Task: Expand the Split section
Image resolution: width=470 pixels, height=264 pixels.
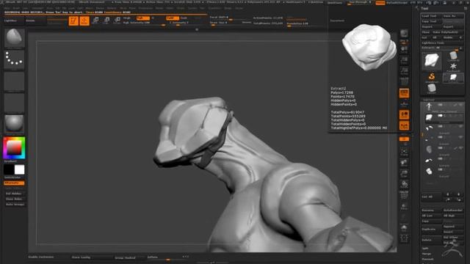Action: click(x=425, y=248)
